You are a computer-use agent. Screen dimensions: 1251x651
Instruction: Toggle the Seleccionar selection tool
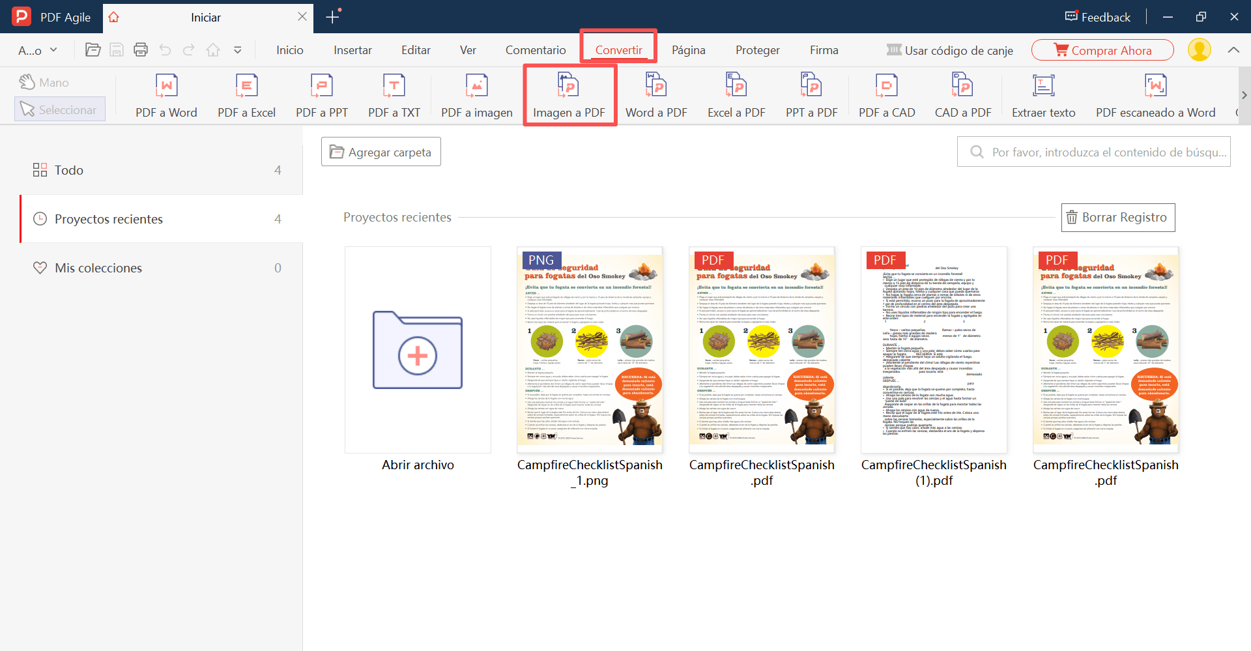59,109
